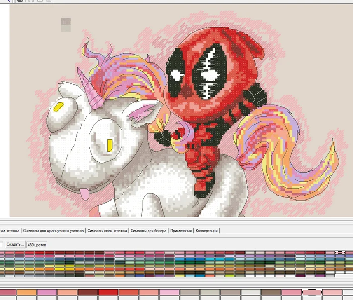Pick the orange swatch in bottom strip

coord(27,292)
